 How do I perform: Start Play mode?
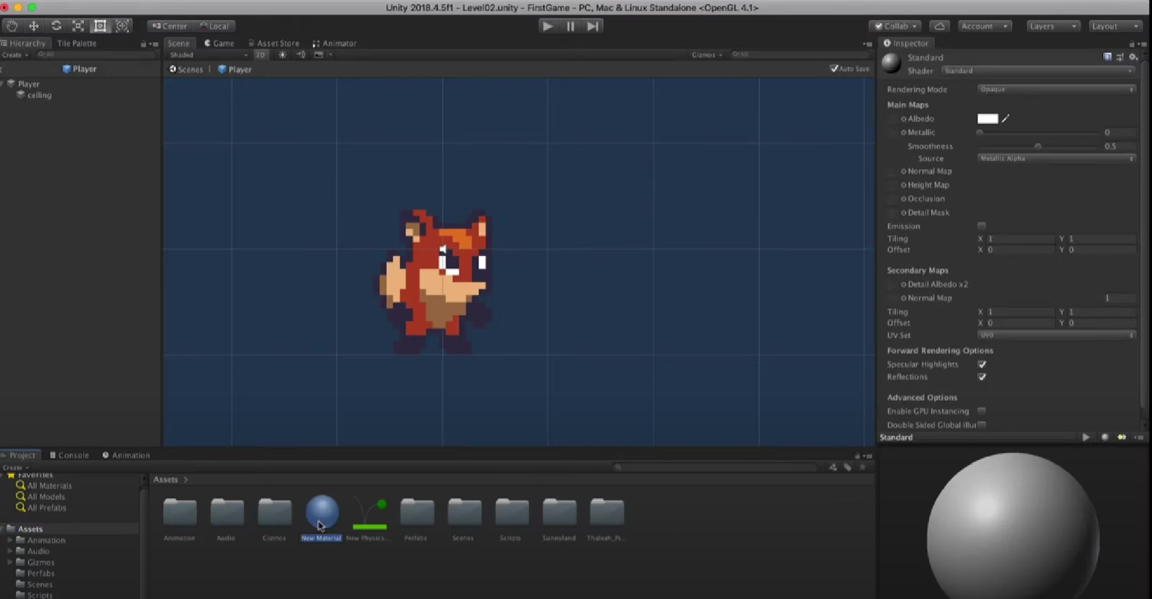click(548, 26)
